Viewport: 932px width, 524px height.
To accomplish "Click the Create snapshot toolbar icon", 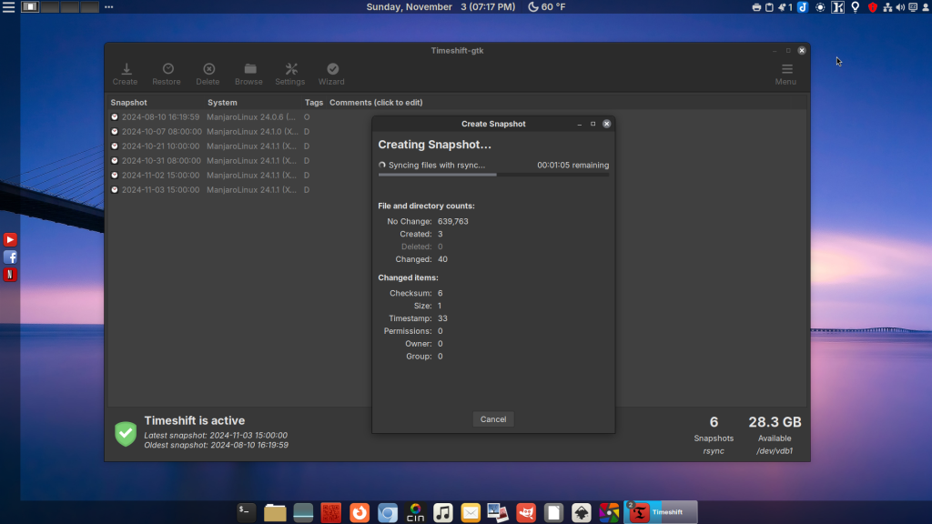I will (x=125, y=74).
